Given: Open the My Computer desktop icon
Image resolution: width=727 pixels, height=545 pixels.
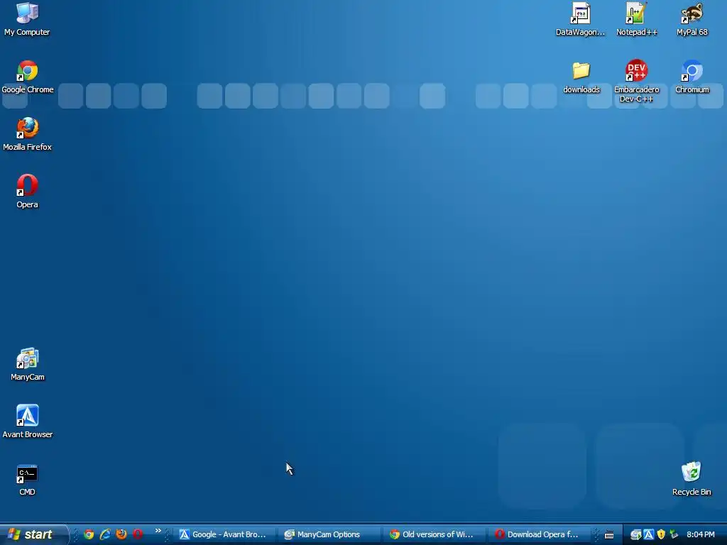Looking at the screenshot, I should coord(27,19).
